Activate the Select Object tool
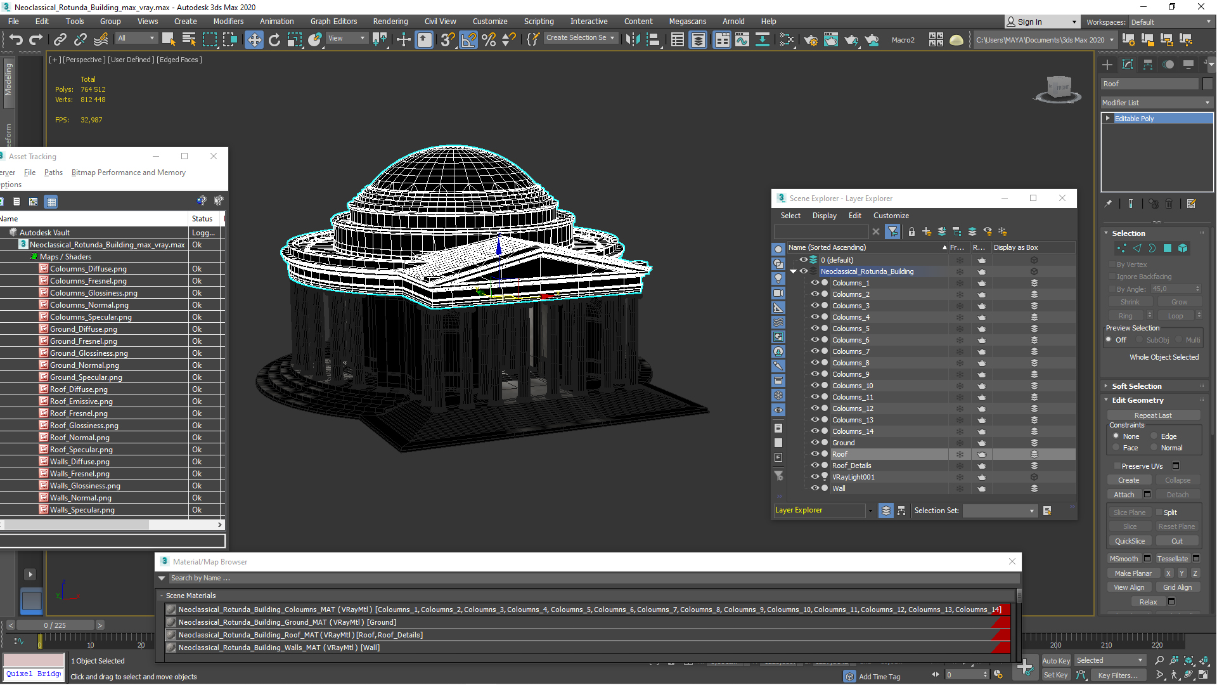The image size is (1217, 685). point(169,40)
